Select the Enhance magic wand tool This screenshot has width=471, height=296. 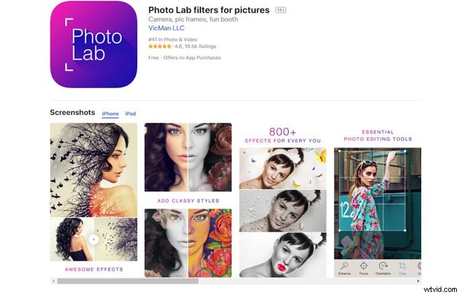pos(345,268)
